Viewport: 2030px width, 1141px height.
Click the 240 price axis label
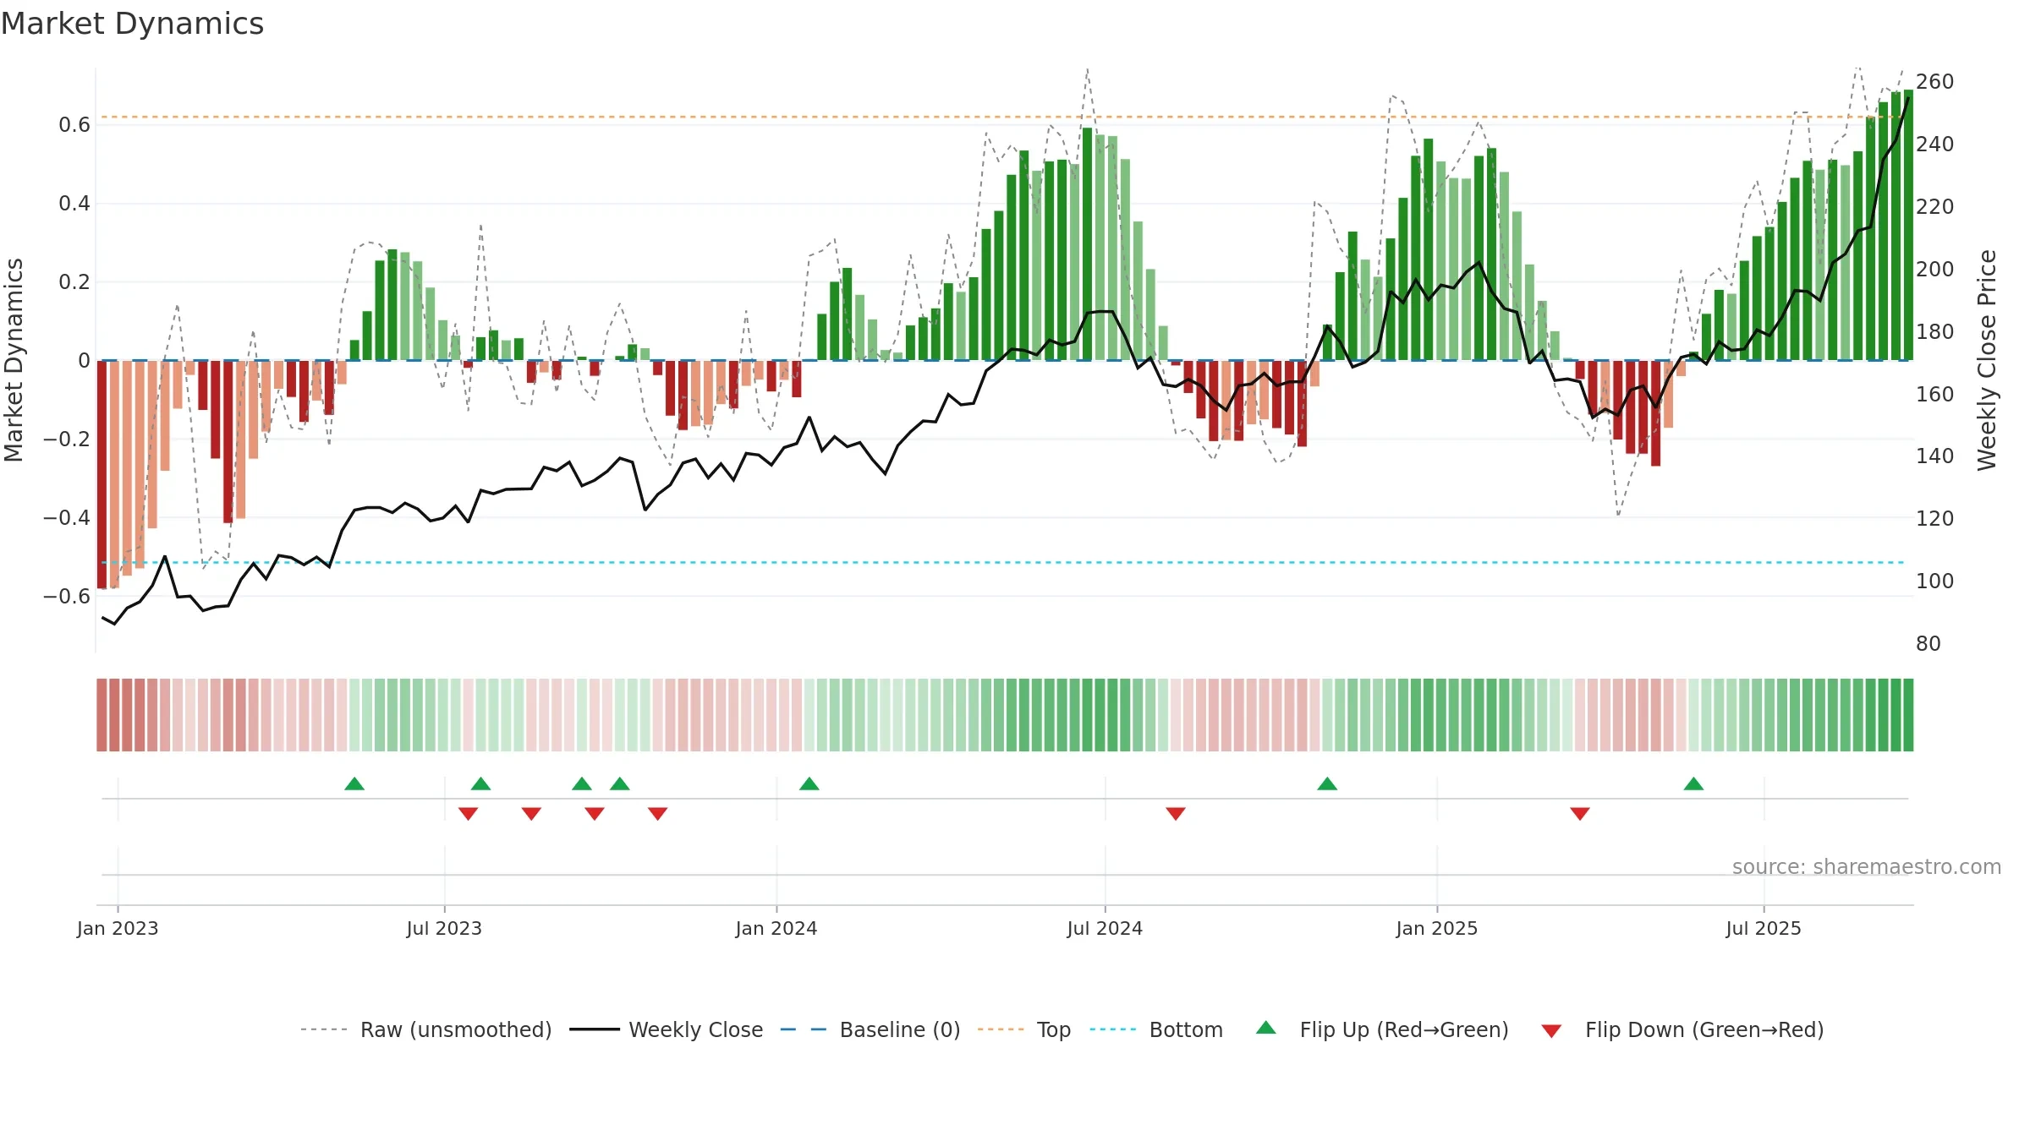[x=1935, y=145]
